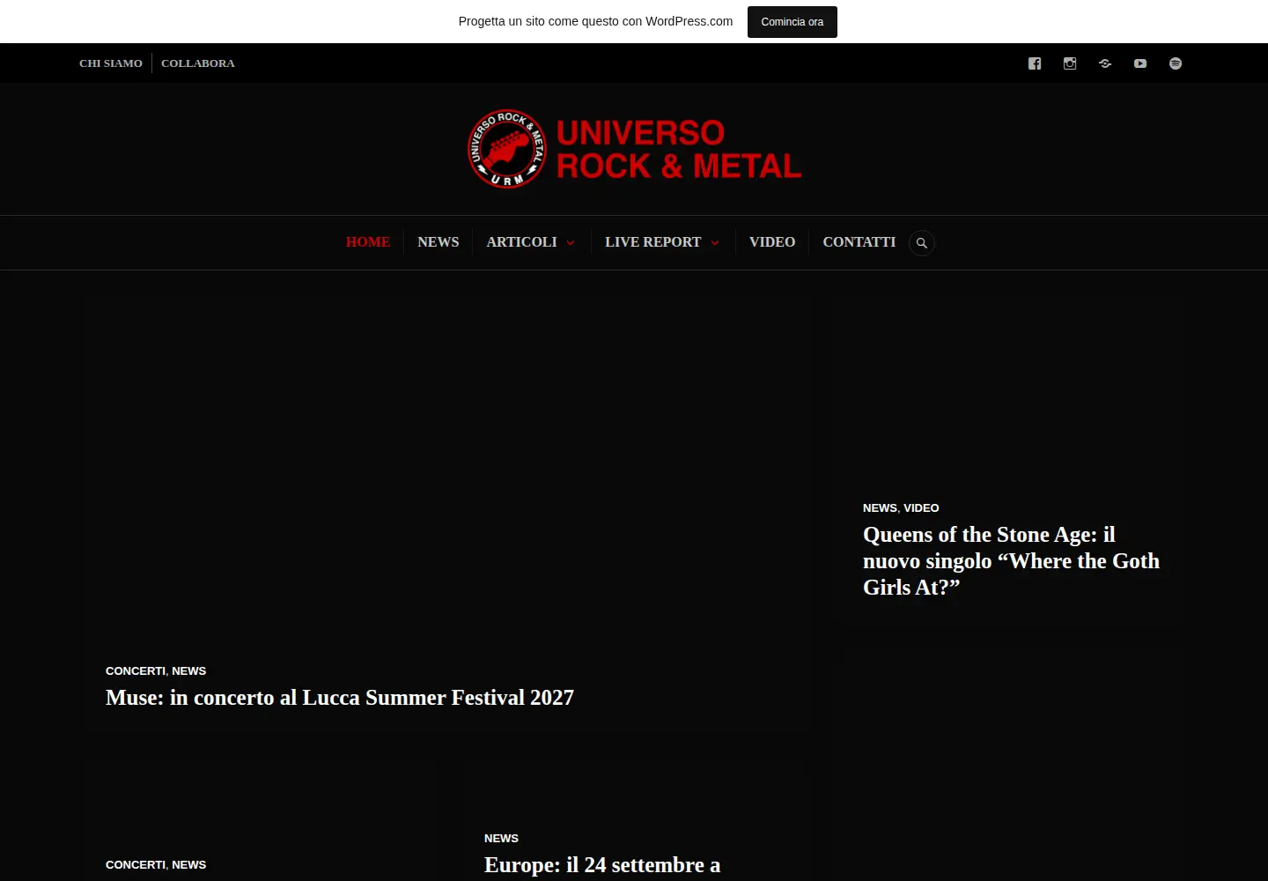Go to the Home menu item
This screenshot has height=881, width=1268.
[368, 242]
